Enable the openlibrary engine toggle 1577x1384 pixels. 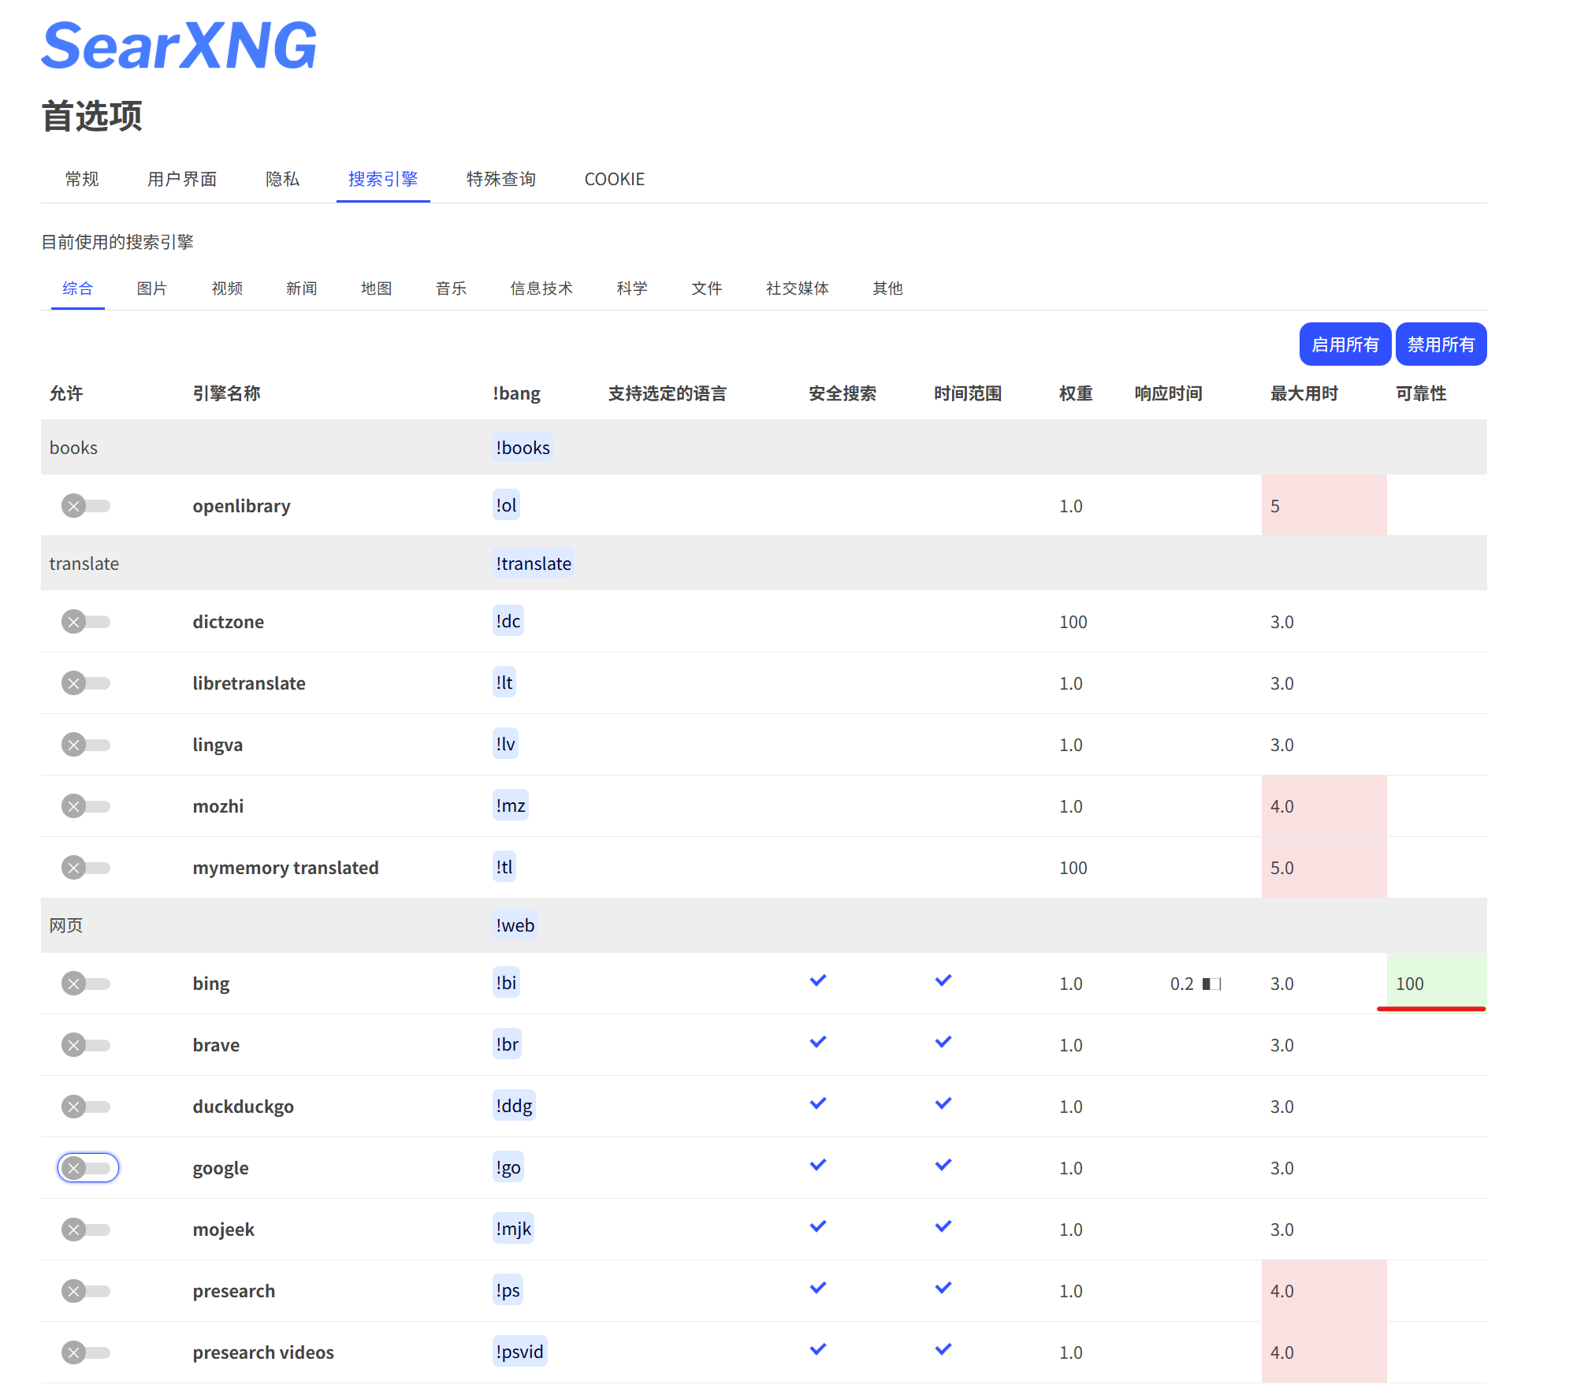[x=87, y=506]
